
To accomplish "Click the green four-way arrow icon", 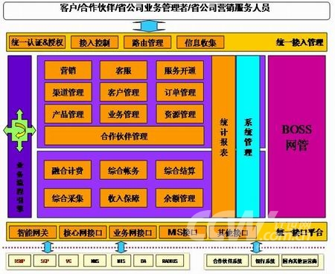I will coord(19,131).
